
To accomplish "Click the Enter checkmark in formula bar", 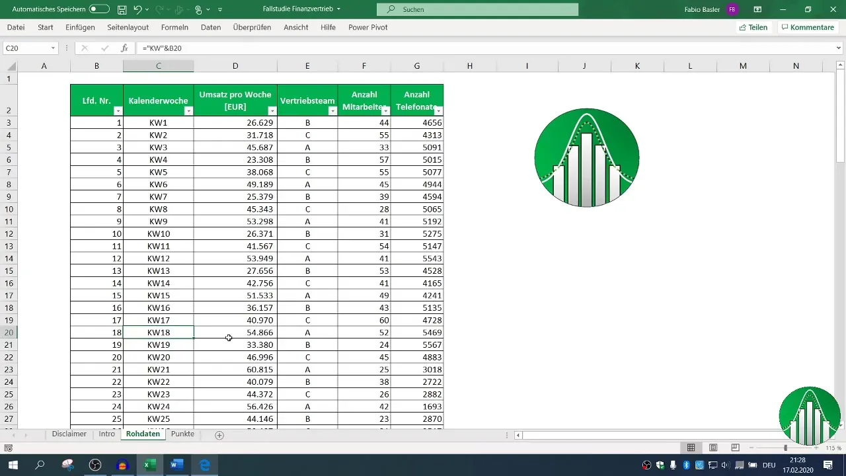I will [x=104, y=48].
